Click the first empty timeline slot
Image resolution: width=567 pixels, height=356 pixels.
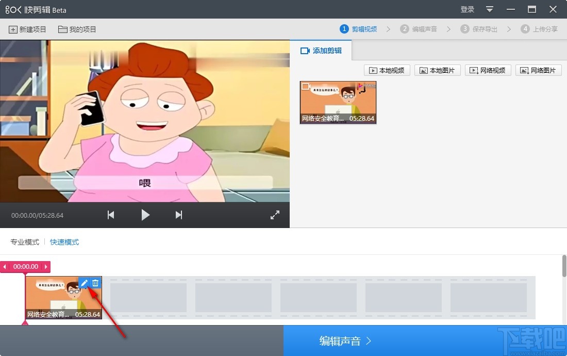coord(148,298)
